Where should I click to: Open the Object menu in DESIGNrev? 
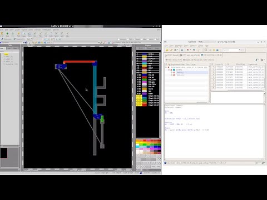(x=24, y=29)
